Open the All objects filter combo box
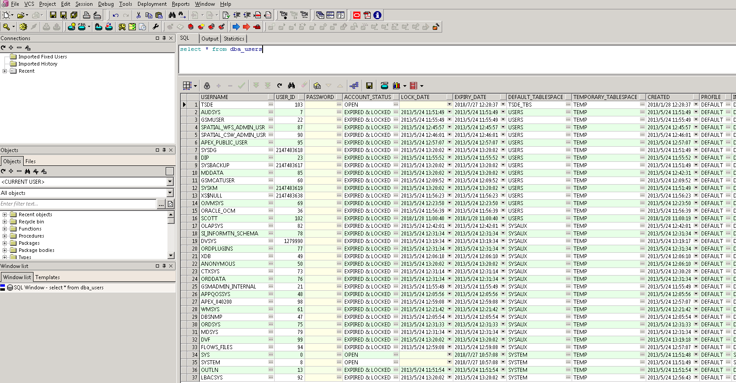The width and height of the screenshot is (736, 383). [170, 193]
